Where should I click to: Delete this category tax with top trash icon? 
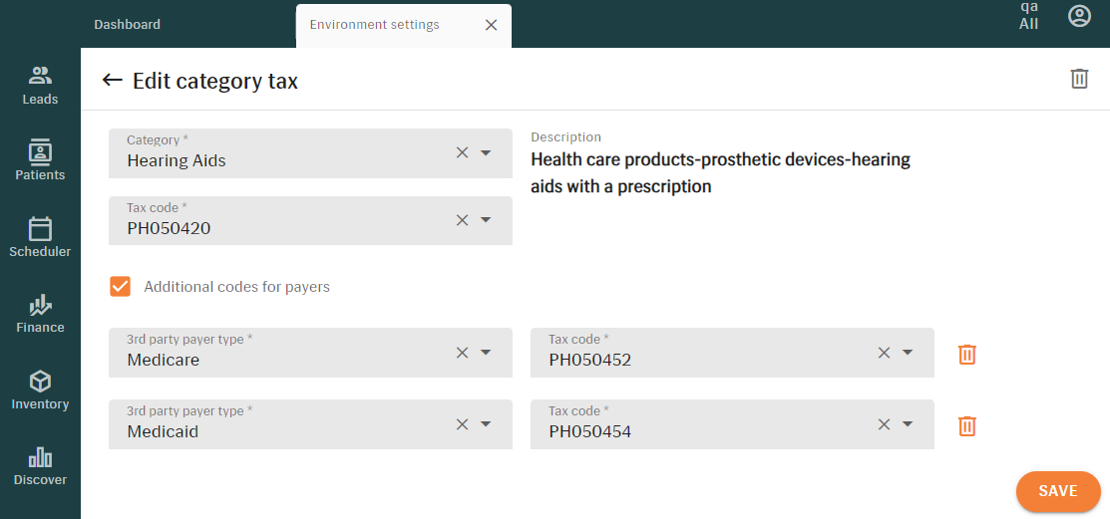coord(1079,79)
